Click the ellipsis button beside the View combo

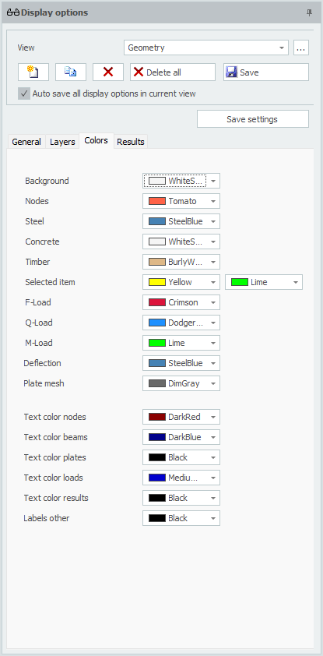301,48
